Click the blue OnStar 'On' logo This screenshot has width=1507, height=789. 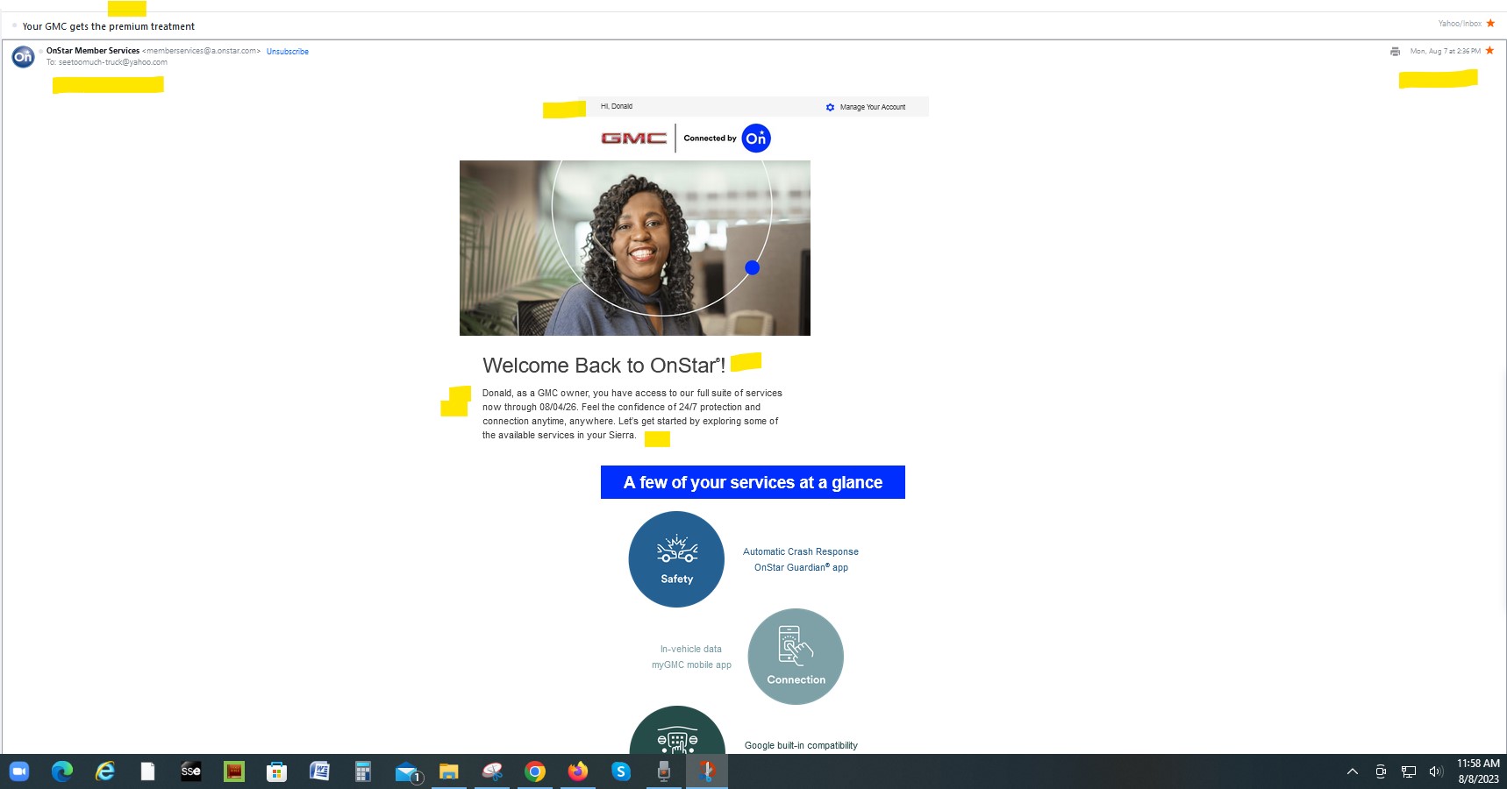tap(756, 139)
